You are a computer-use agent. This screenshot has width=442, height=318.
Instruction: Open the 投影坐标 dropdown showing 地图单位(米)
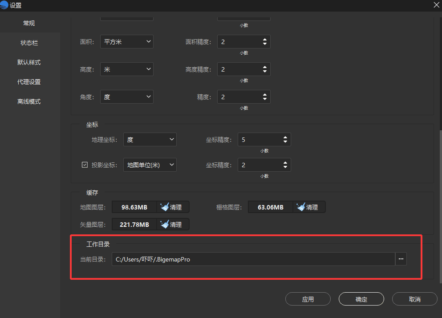pyautogui.click(x=150, y=165)
